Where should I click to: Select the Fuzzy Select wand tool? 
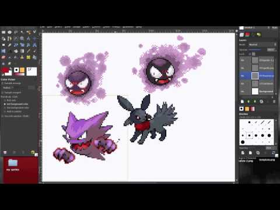22,32
